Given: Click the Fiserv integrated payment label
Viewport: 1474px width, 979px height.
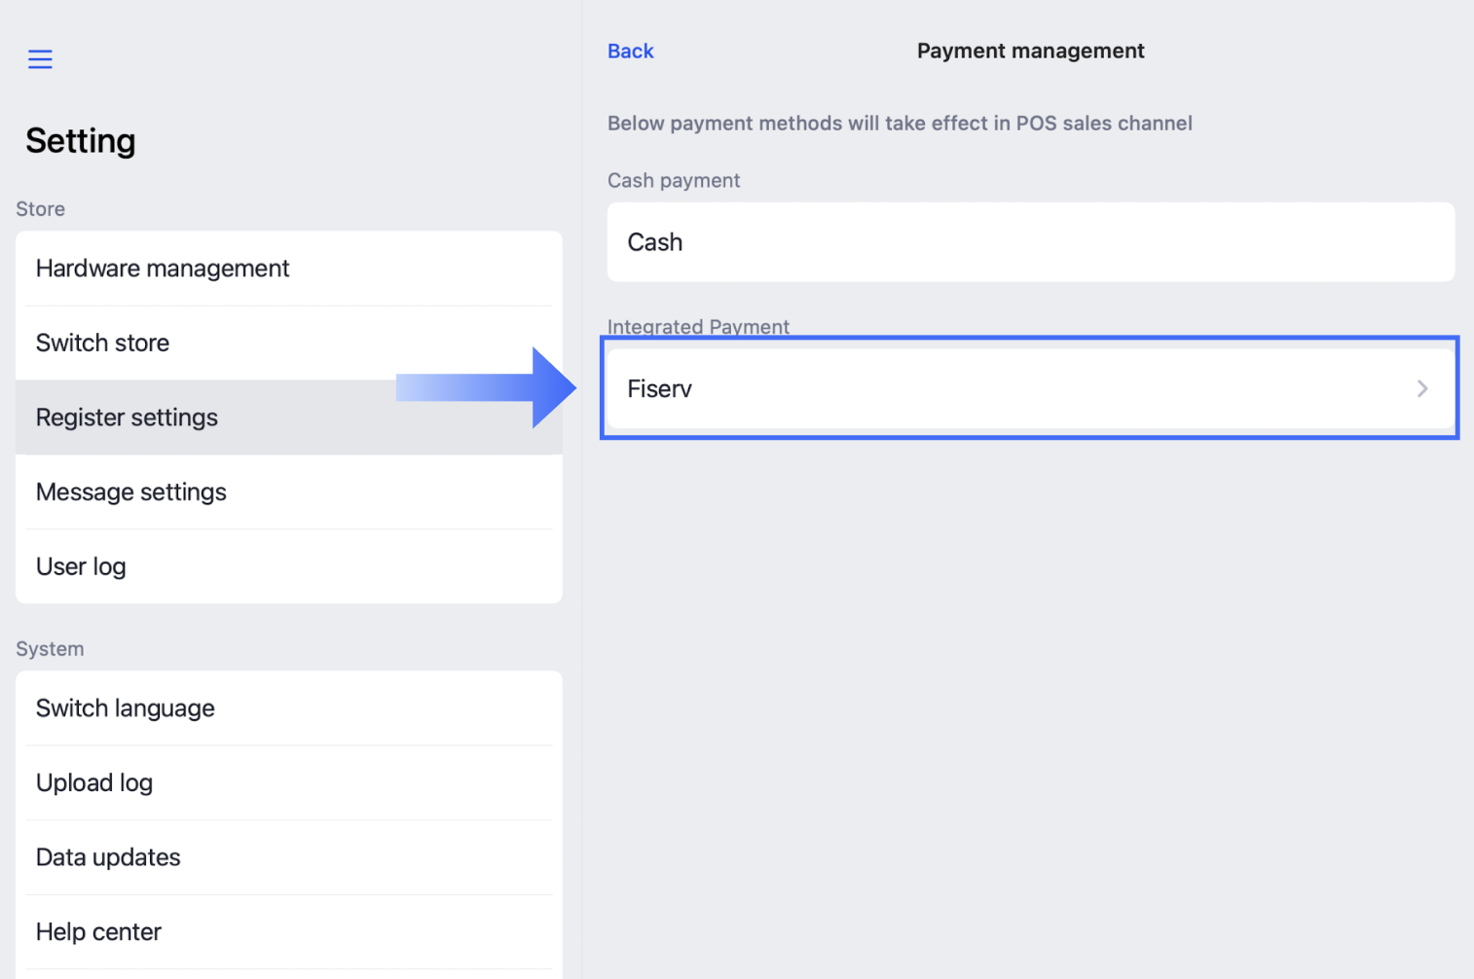Looking at the screenshot, I should point(659,389).
